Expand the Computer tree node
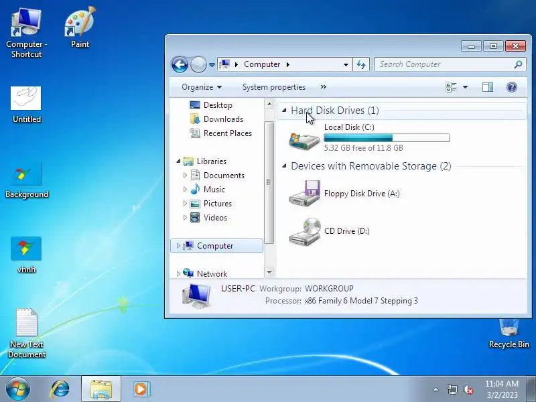 pyautogui.click(x=178, y=245)
